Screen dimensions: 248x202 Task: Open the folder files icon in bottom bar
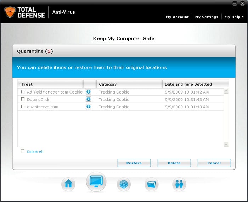(151, 184)
